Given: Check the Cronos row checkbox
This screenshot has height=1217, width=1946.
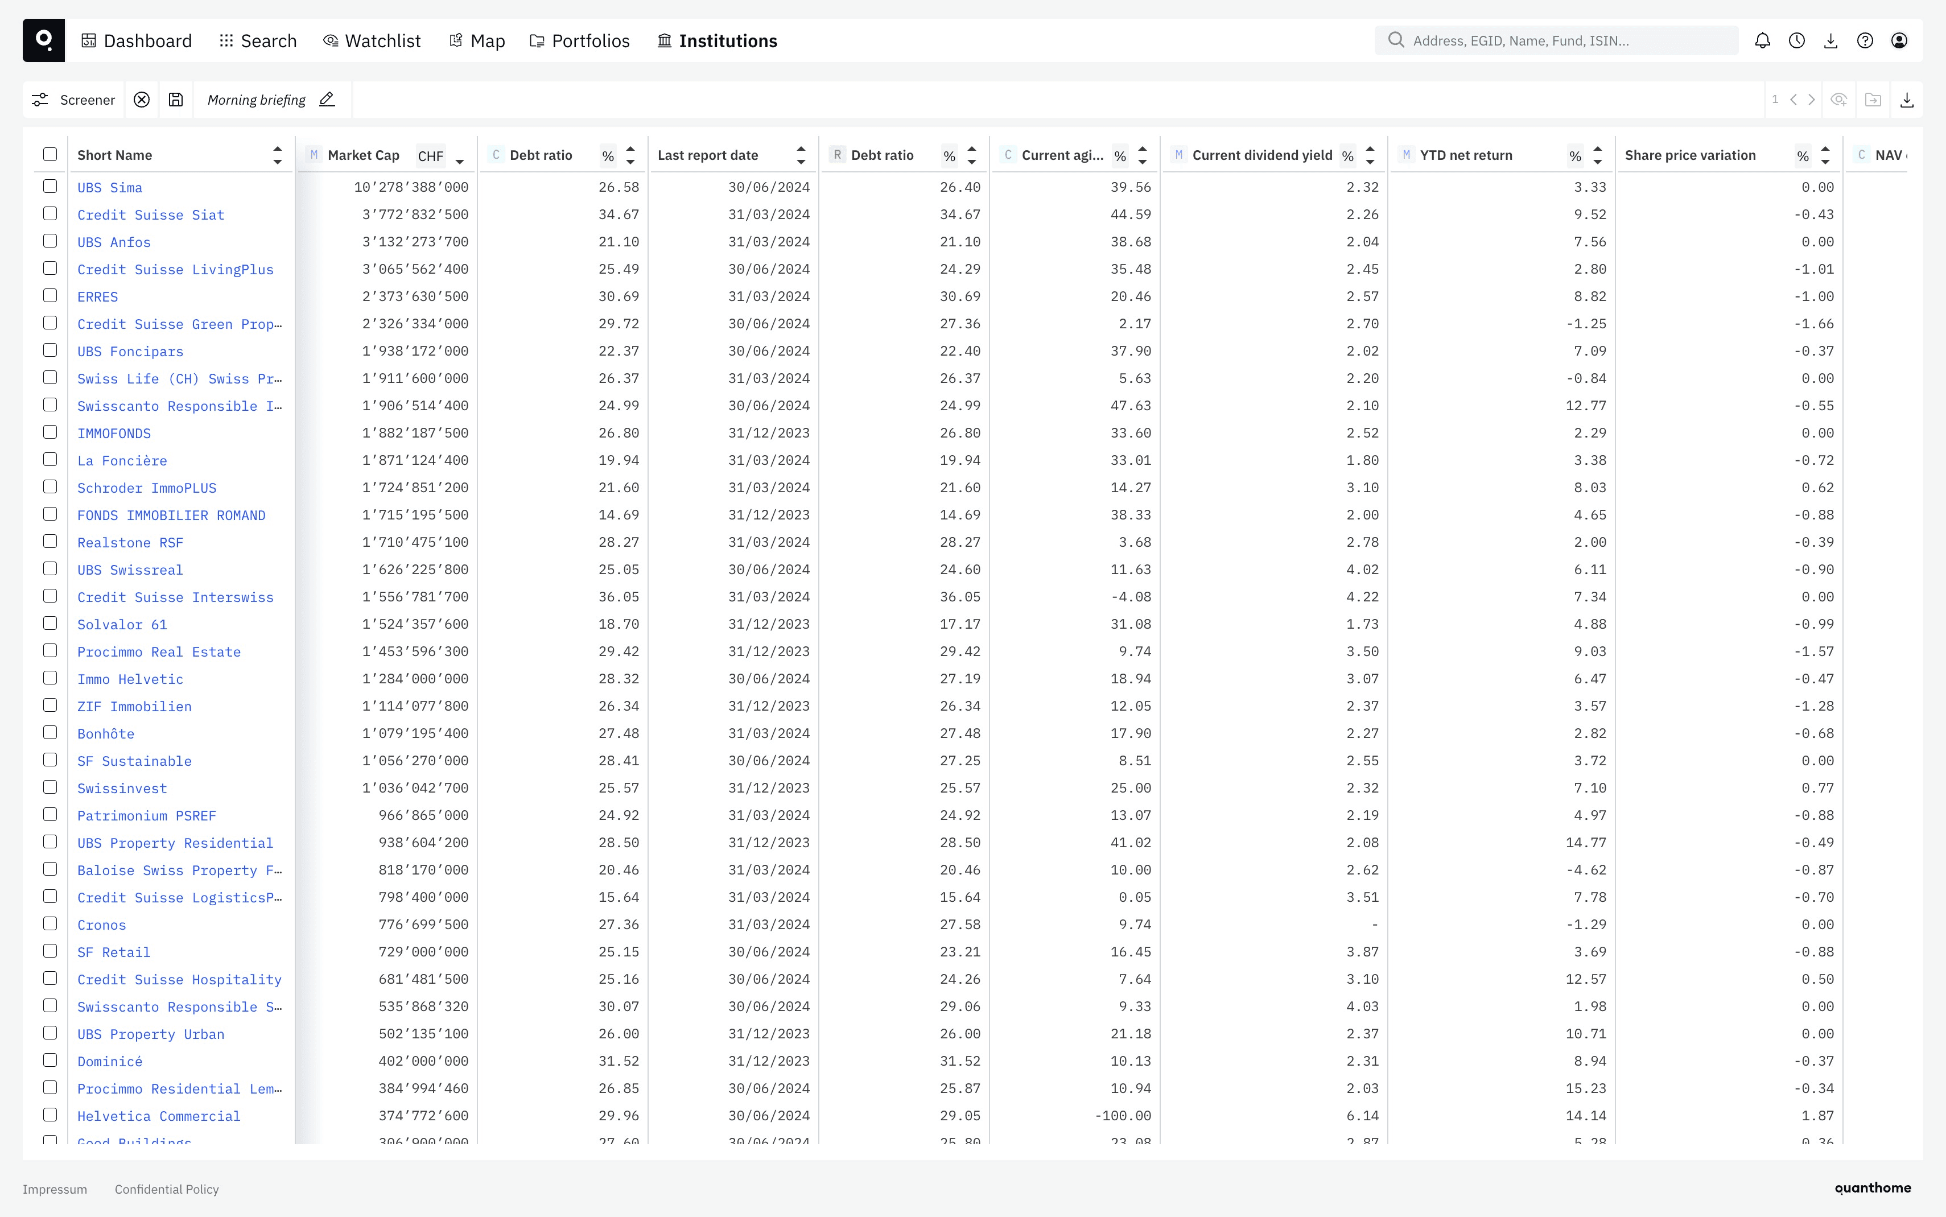Looking at the screenshot, I should (x=50, y=924).
